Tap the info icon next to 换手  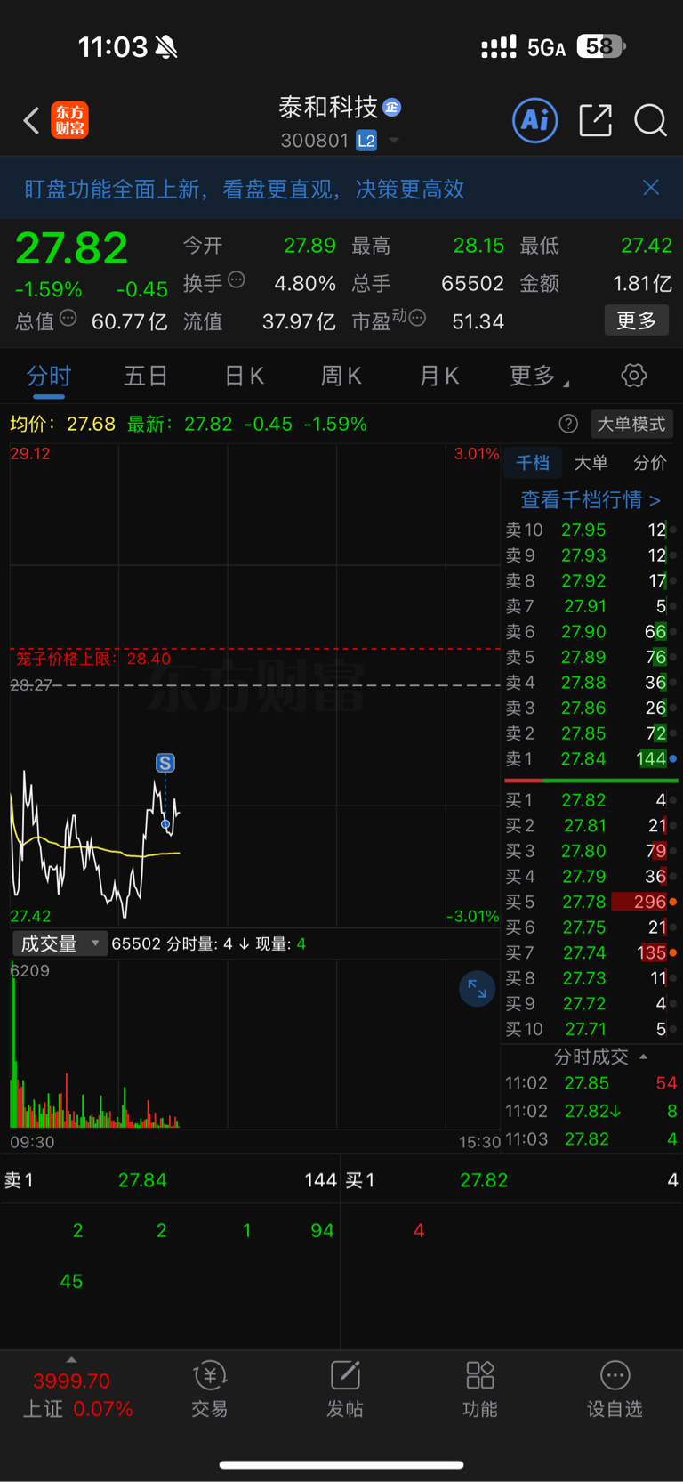237,279
